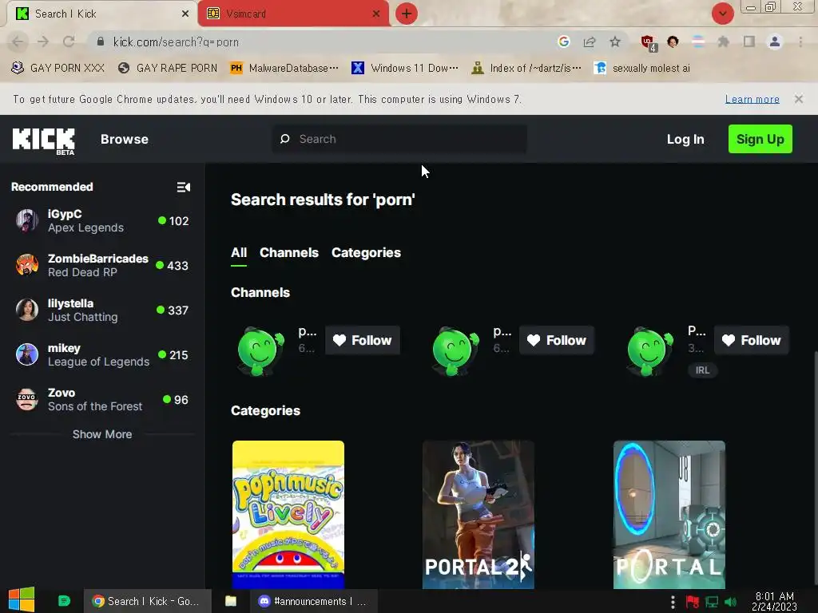Click the Kick BETA logo

coord(44,140)
